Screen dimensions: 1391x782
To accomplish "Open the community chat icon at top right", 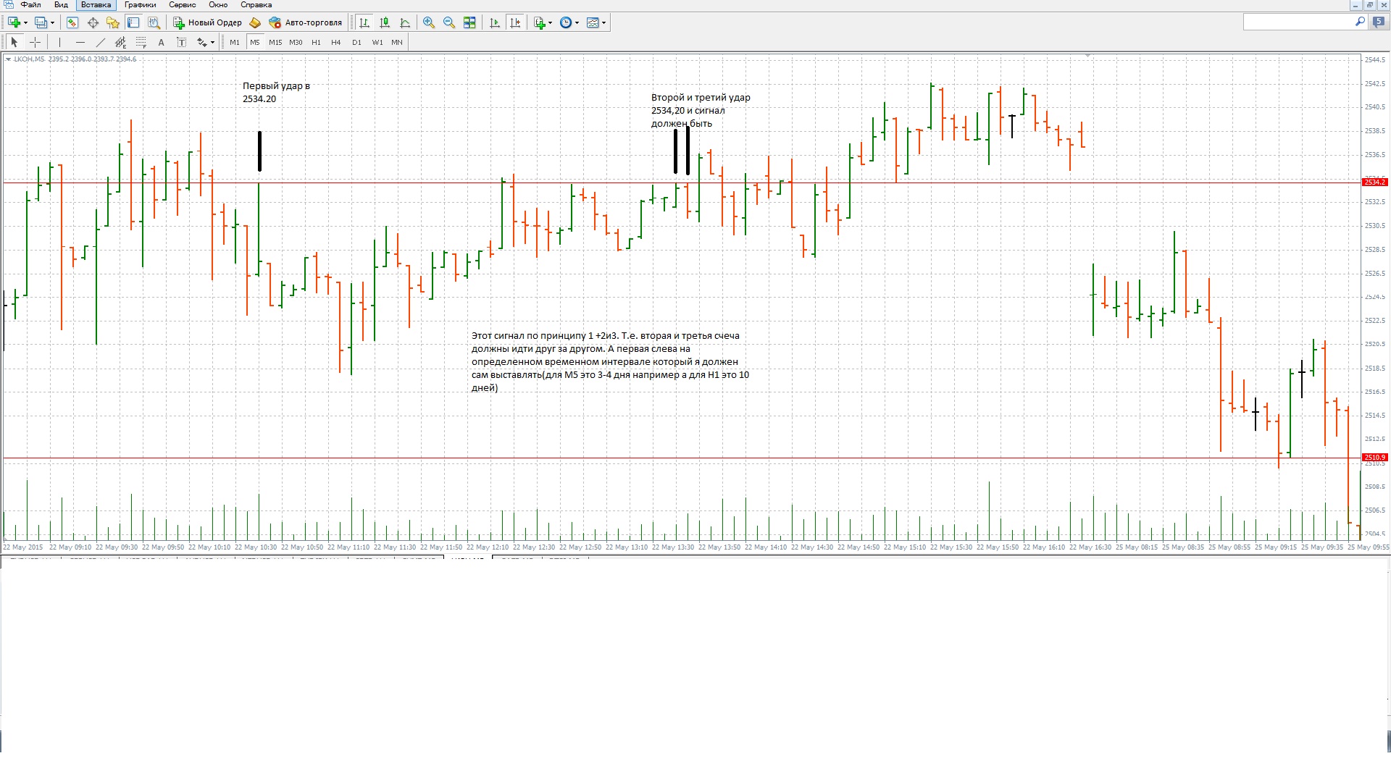I will [x=1378, y=22].
